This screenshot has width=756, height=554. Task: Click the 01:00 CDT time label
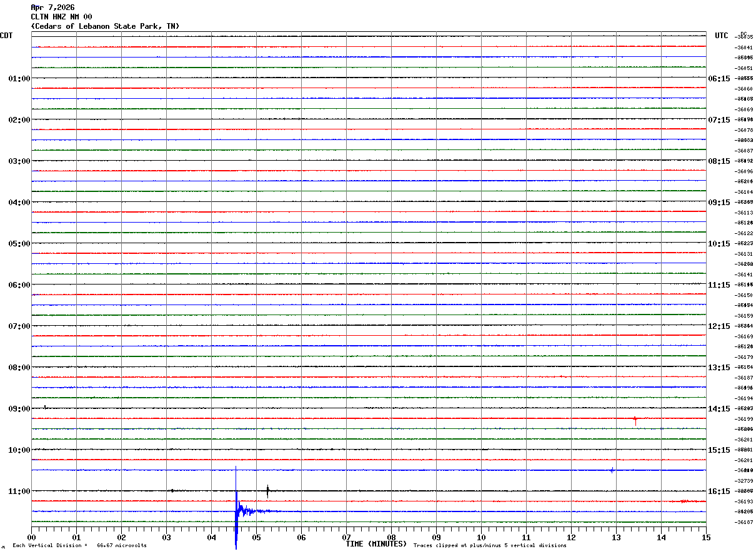[x=19, y=79]
